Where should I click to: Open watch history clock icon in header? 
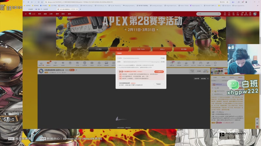(225, 14)
